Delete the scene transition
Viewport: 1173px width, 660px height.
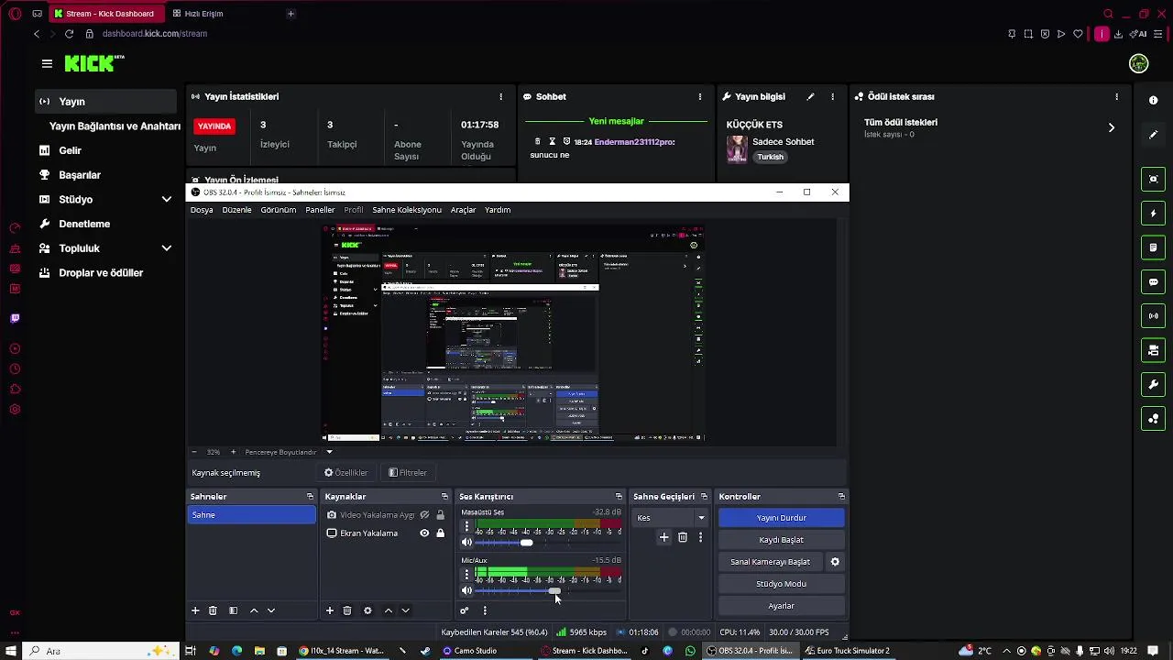(x=683, y=537)
